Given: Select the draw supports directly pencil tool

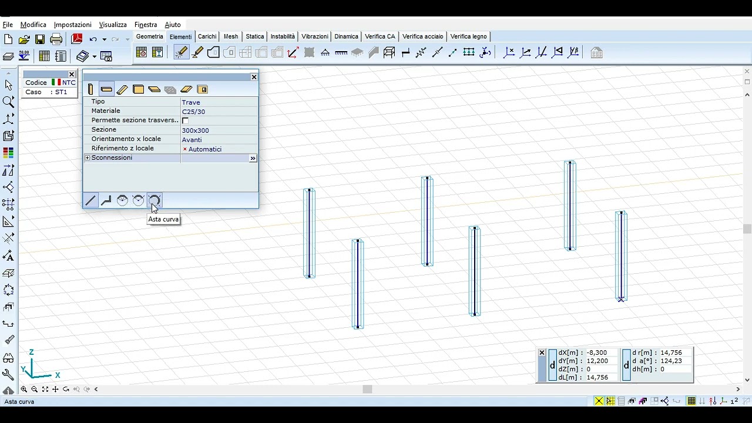Looking at the screenshot, I should tap(197, 53).
